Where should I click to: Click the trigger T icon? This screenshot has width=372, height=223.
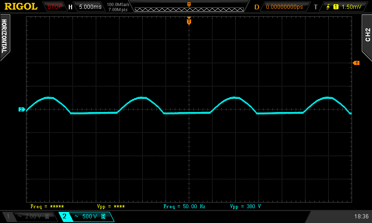click(x=316, y=7)
